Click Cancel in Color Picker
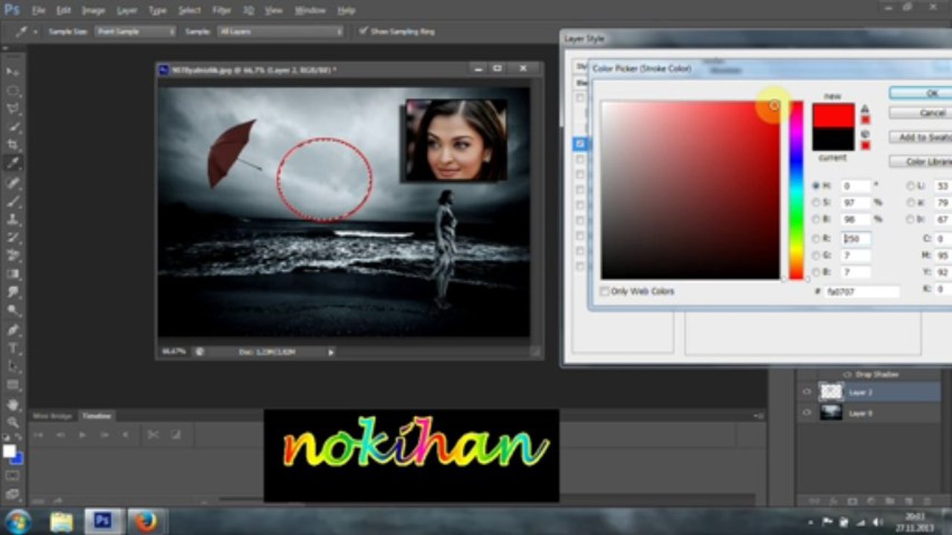 click(920, 113)
